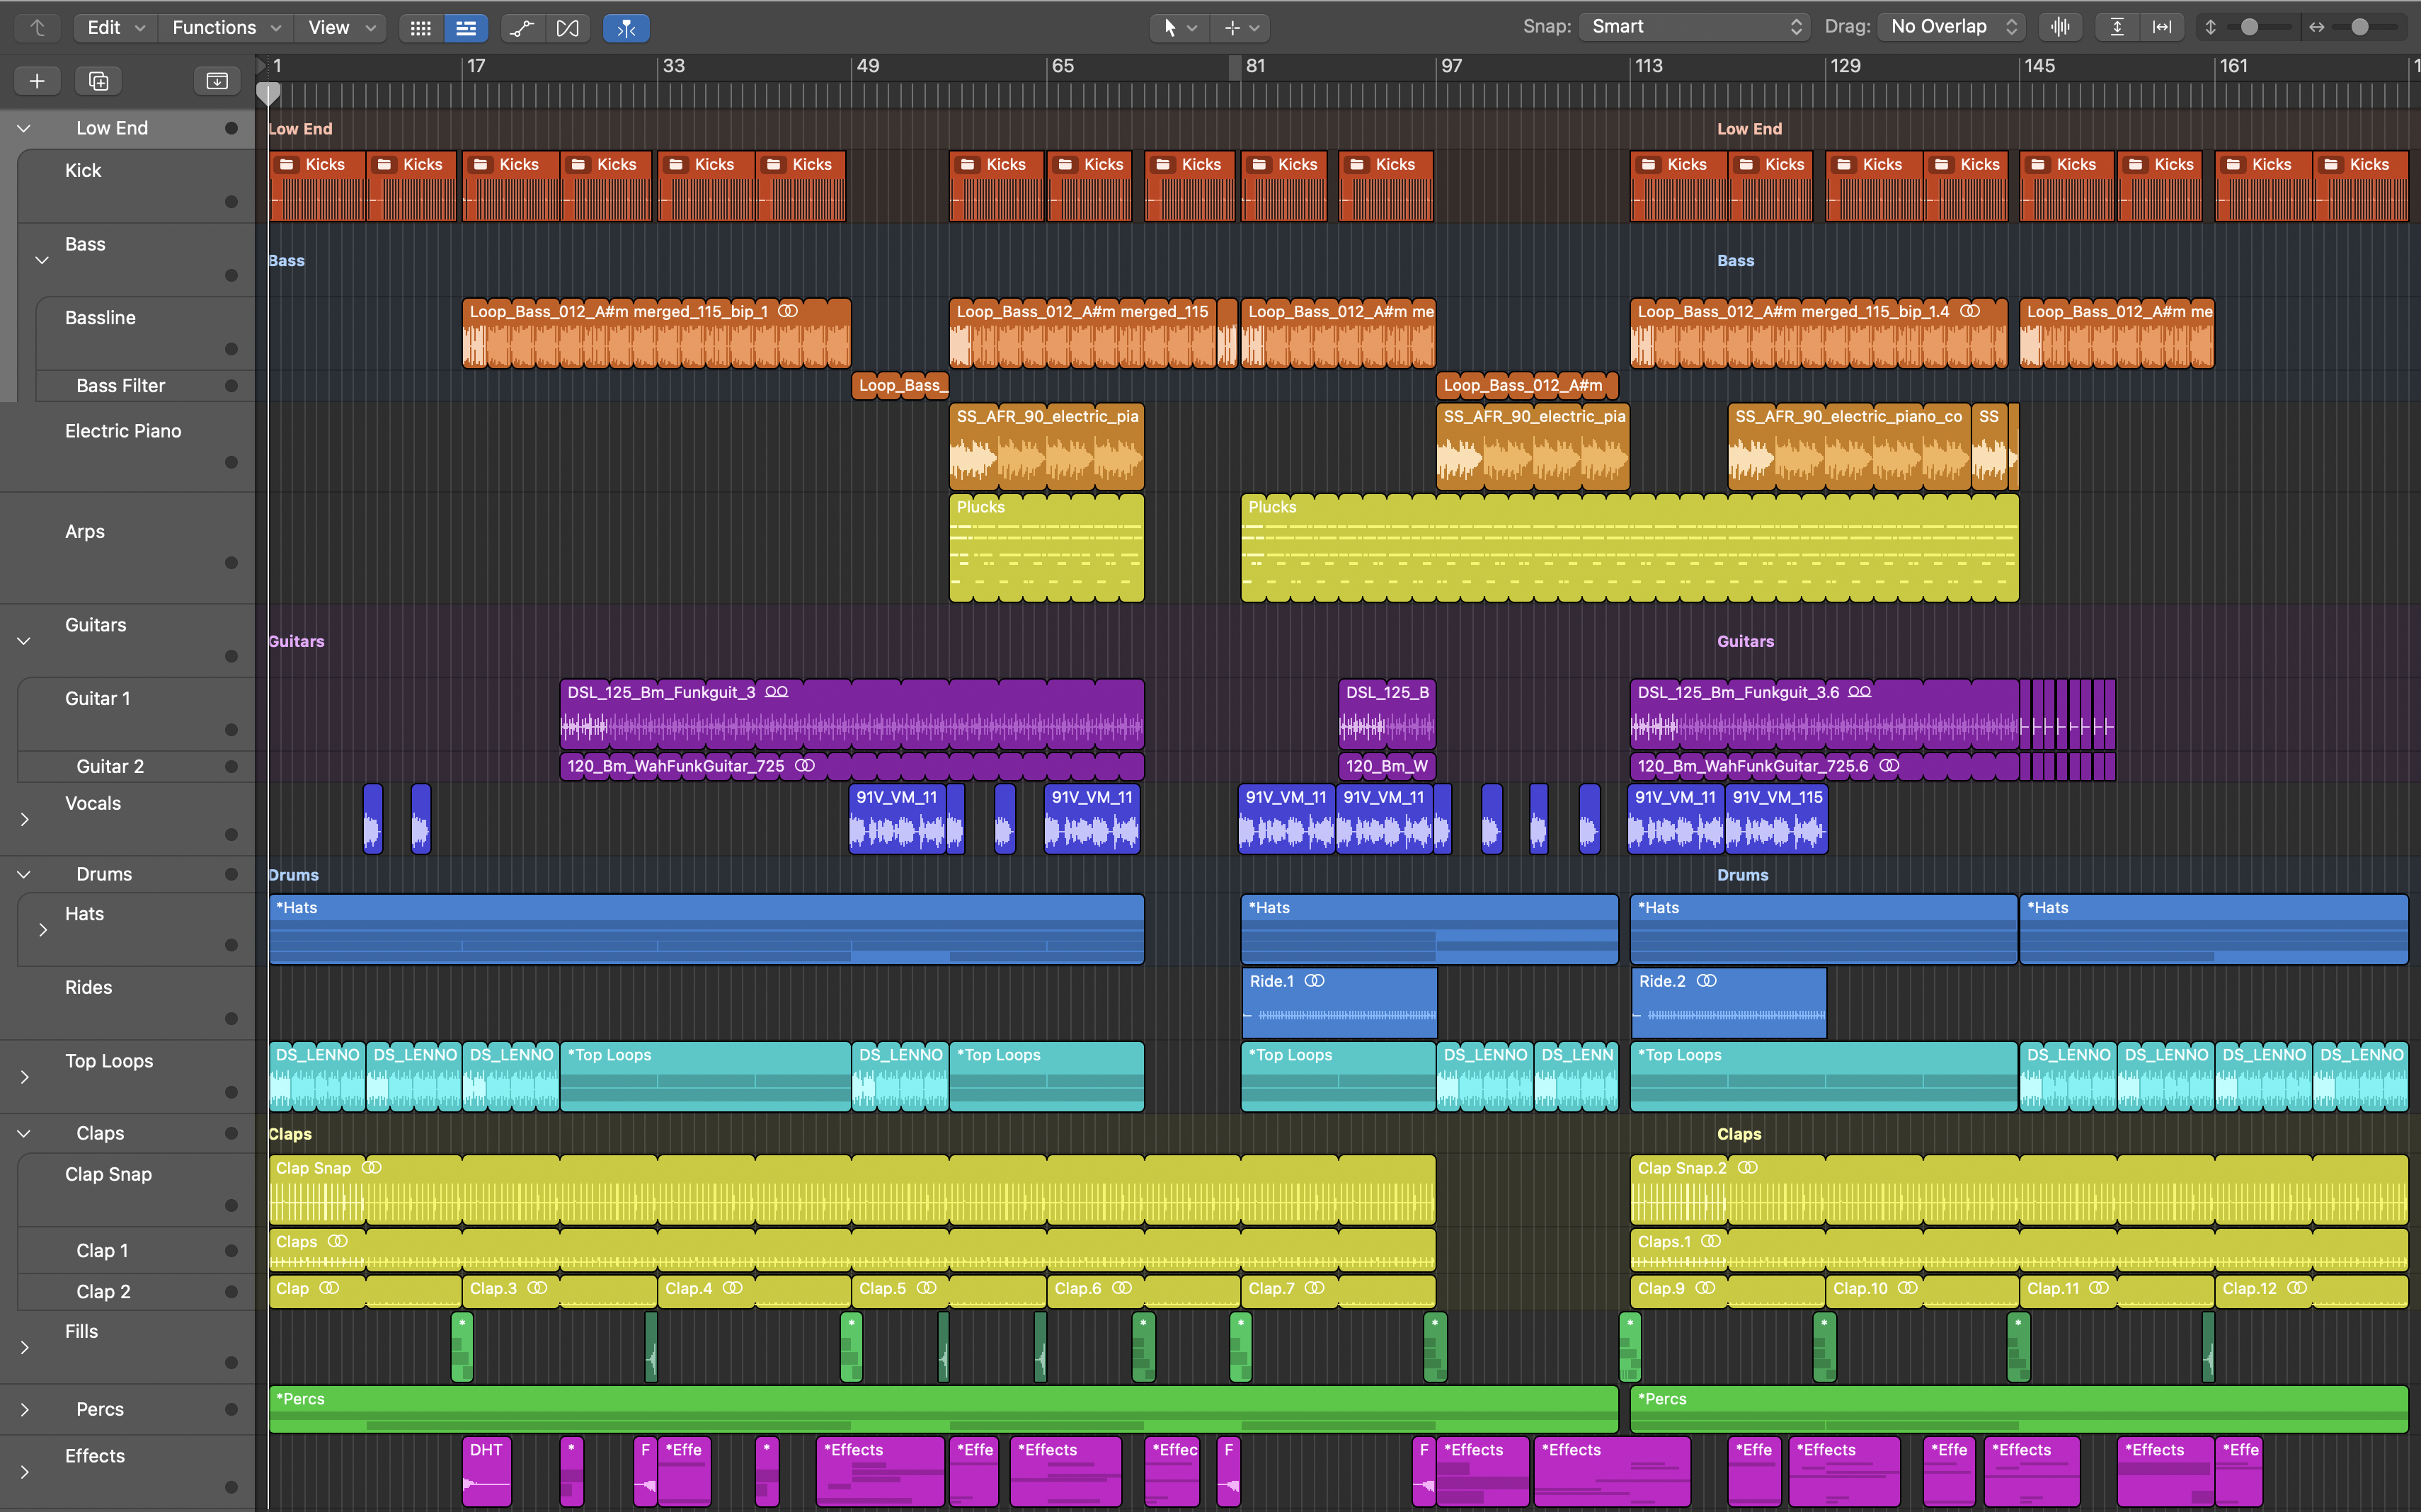Click the add new track plus button
The height and width of the screenshot is (1512, 2421).
click(37, 81)
